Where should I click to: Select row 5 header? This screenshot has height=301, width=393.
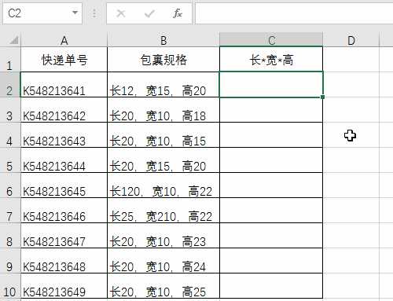click(x=10, y=160)
